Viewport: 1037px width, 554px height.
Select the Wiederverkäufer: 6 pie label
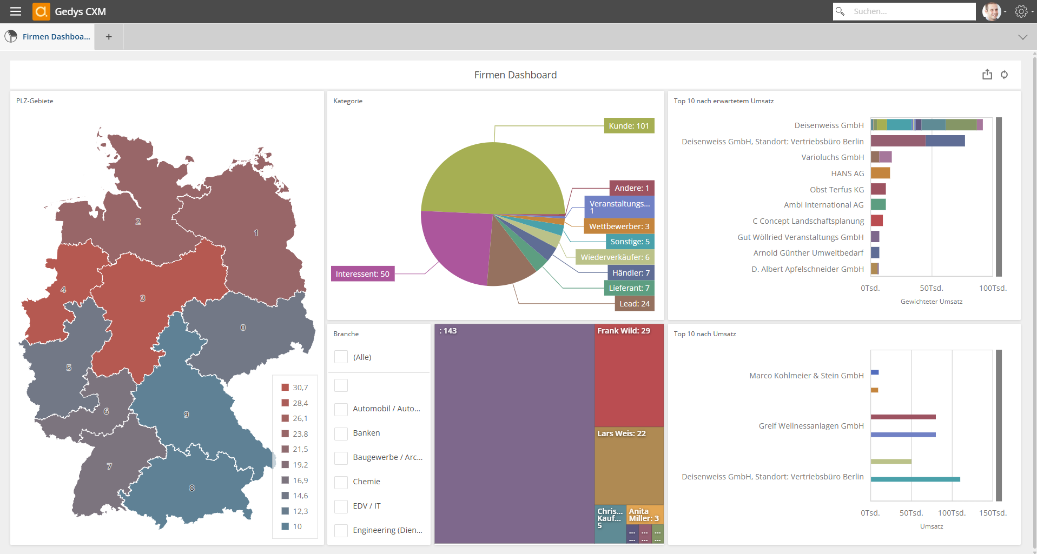tap(615, 257)
